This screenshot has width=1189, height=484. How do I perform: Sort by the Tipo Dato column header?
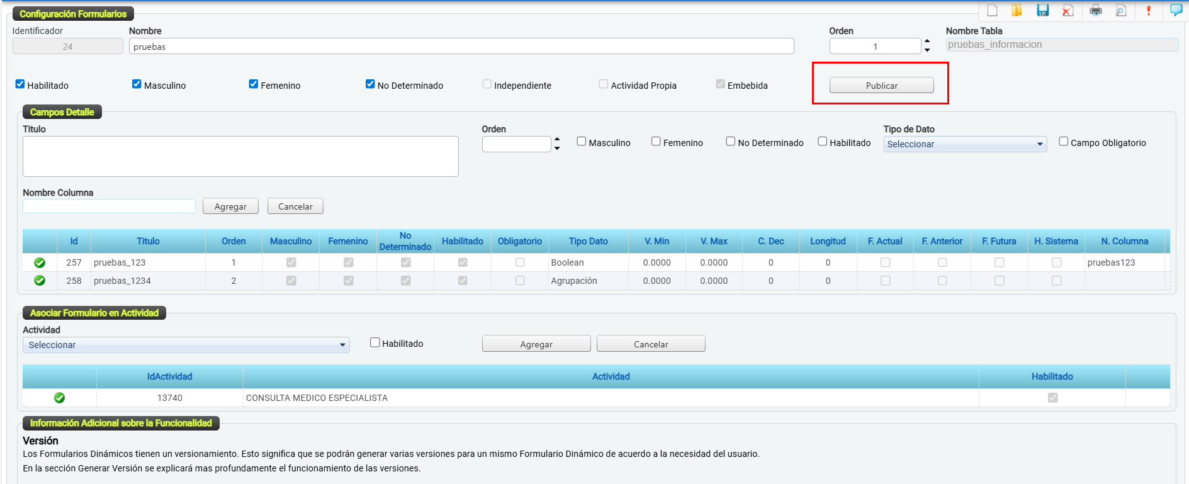pos(588,241)
